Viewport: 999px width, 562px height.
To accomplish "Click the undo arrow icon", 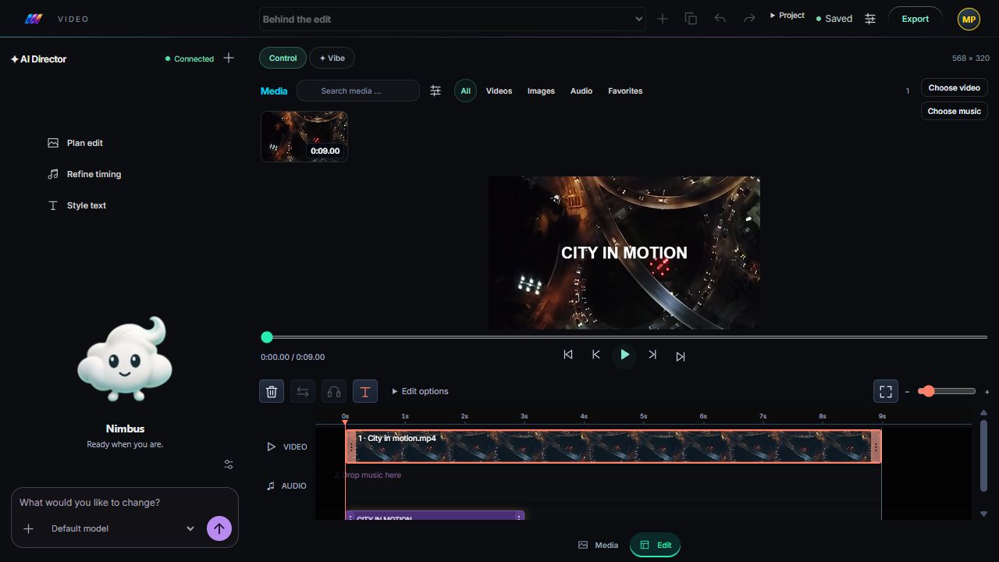I will click(720, 19).
